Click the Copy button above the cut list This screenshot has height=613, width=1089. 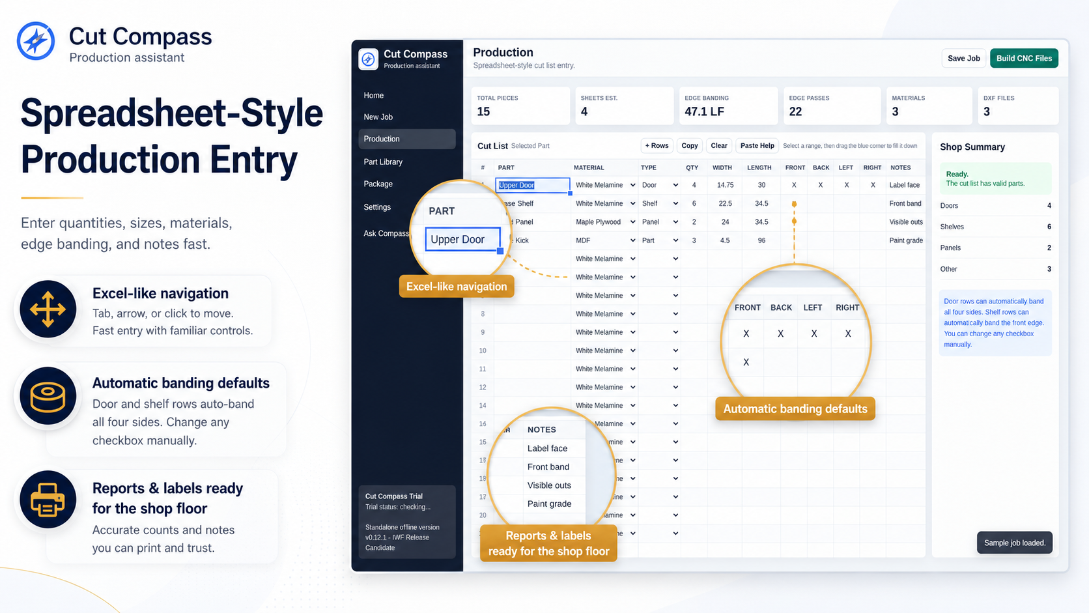coord(690,146)
